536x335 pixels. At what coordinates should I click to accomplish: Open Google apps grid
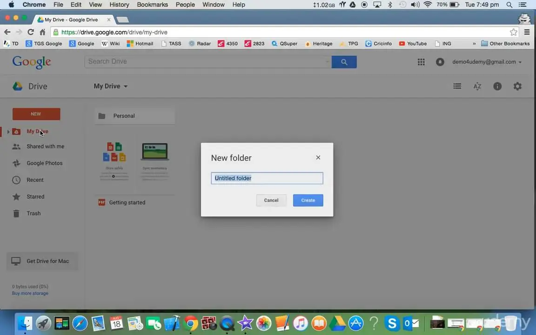click(x=421, y=62)
